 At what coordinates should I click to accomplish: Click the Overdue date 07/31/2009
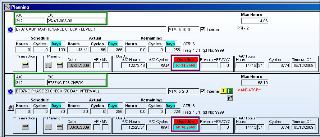[185, 66]
